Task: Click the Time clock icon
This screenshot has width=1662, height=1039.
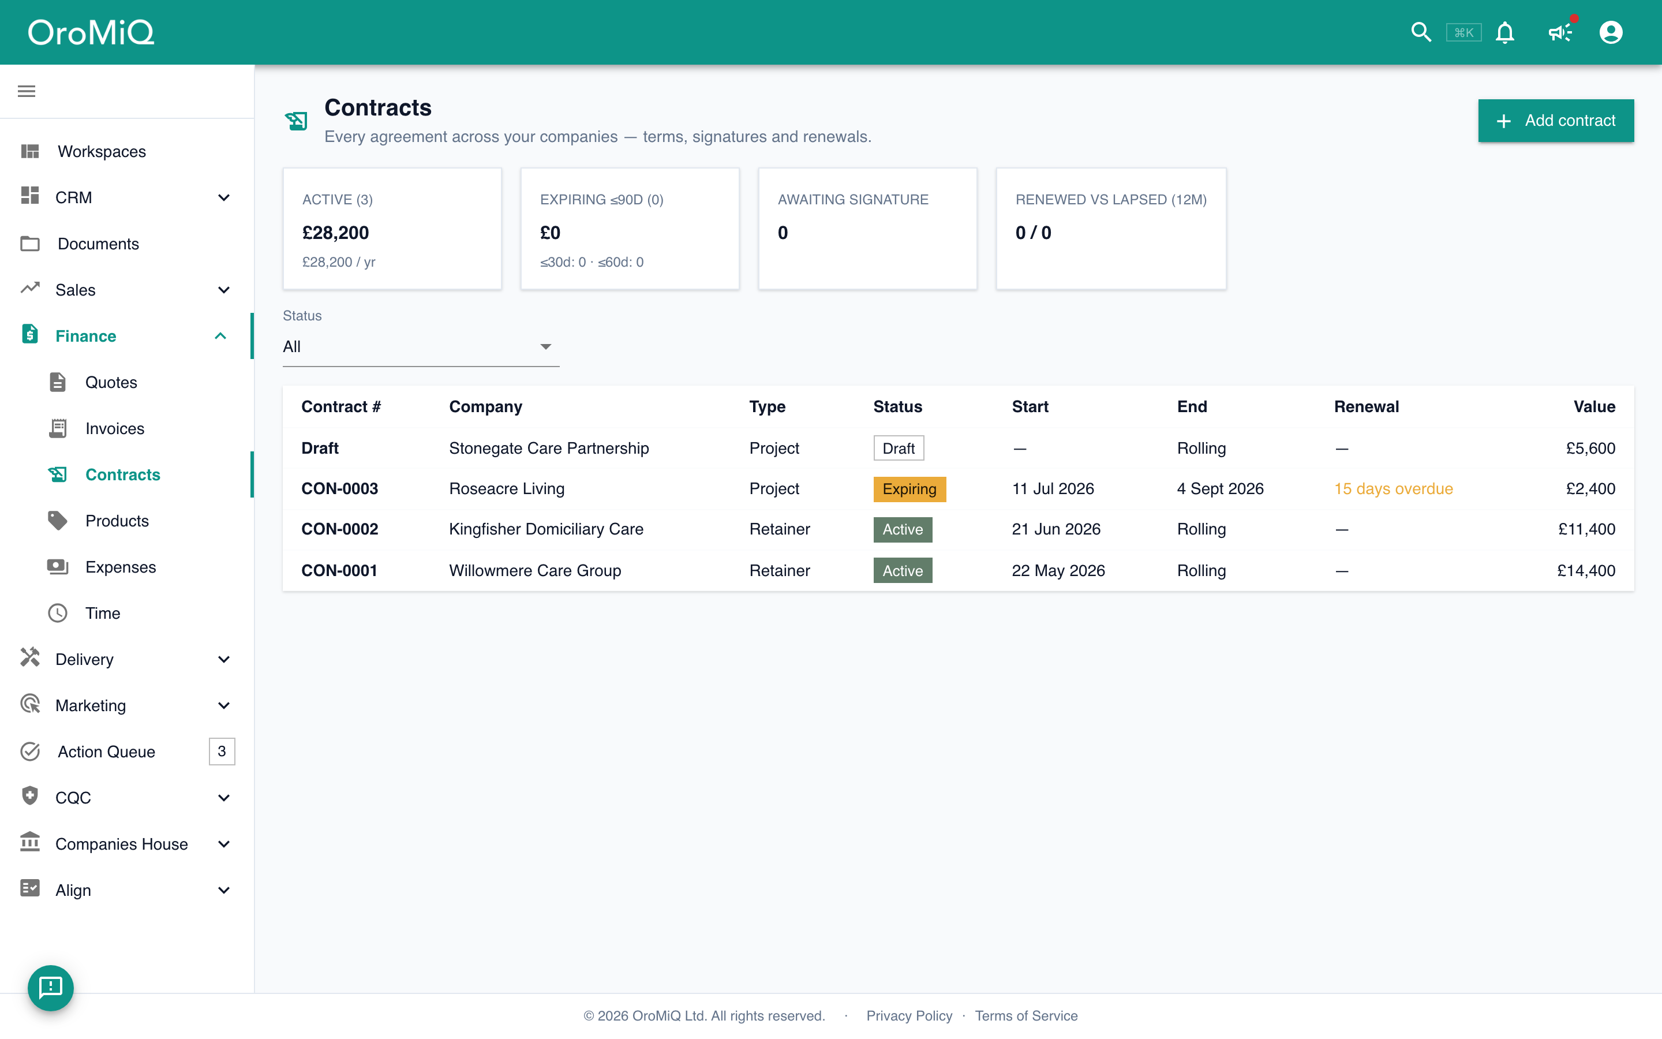Action: [x=58, y=613]
